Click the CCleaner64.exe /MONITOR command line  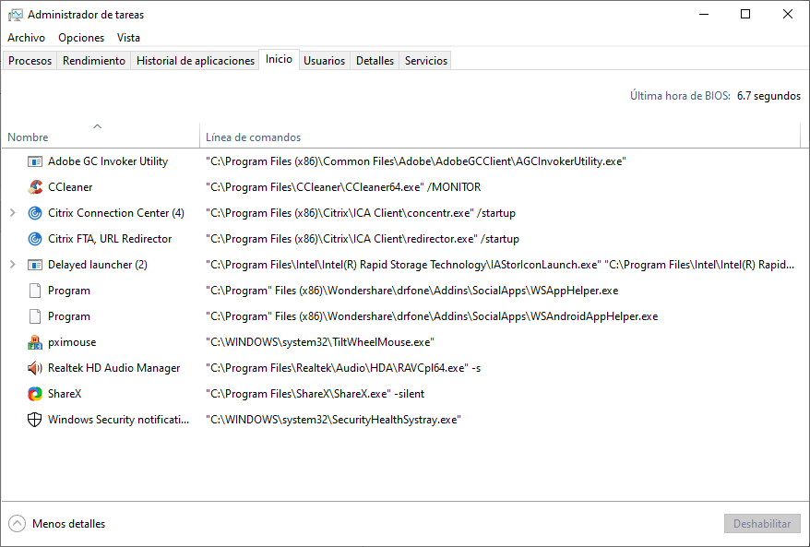[x=343, y=187]
